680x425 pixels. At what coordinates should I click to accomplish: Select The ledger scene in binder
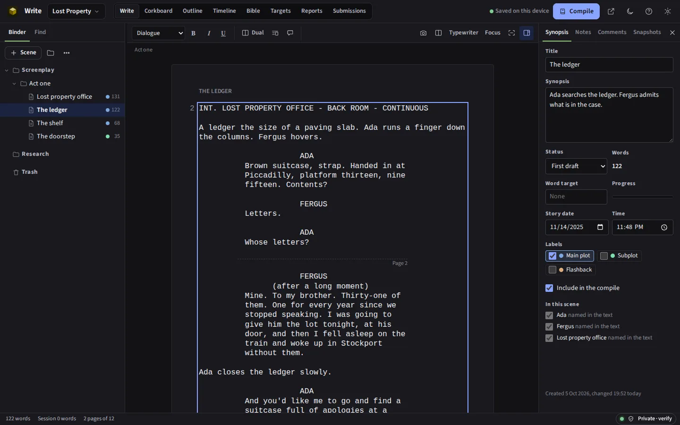62,110
